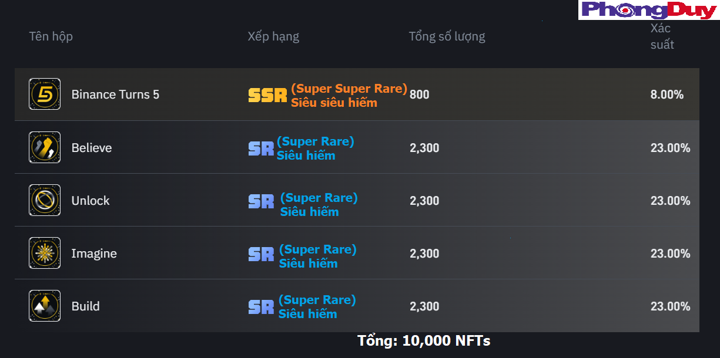Select the Tổng số lượng column header

(447, 36)
